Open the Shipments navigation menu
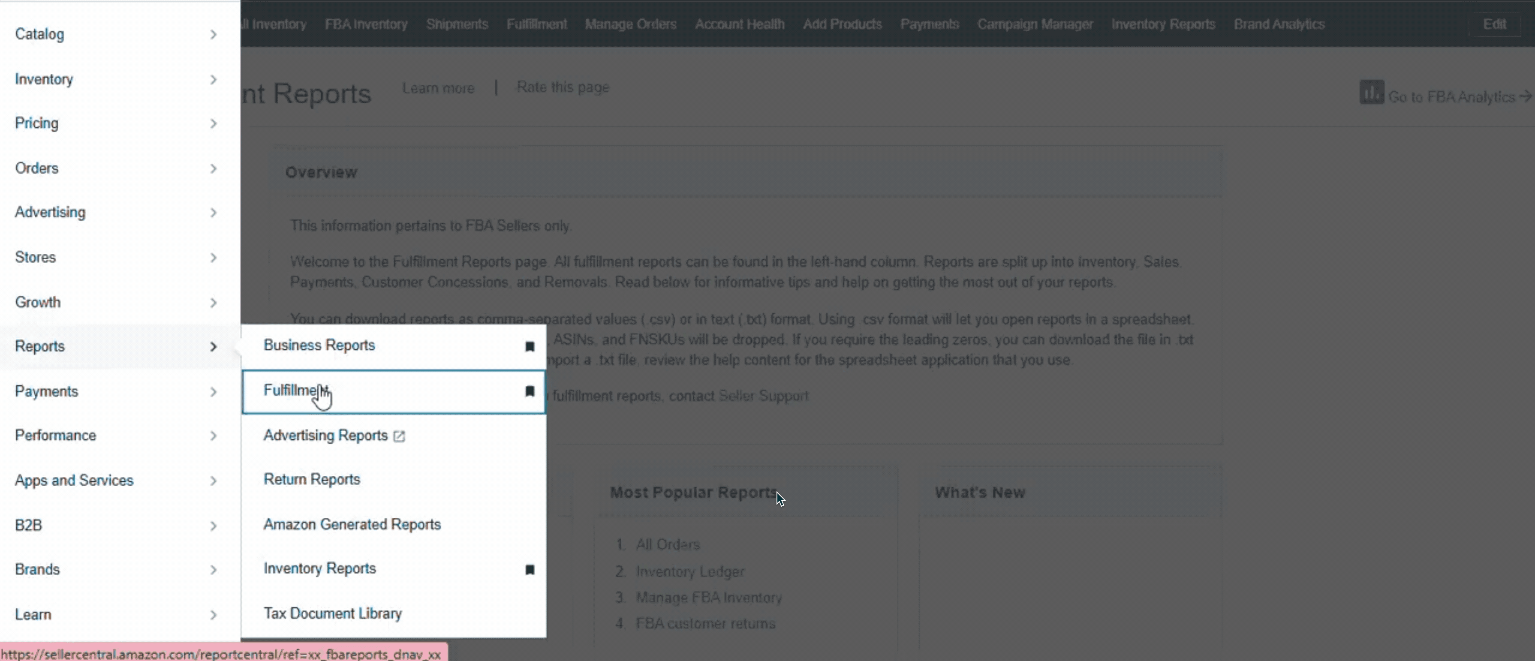The height and width of the screenshot is (661, 1535). 457,24
